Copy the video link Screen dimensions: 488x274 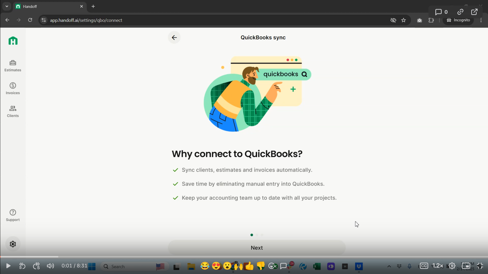point(460,12)
